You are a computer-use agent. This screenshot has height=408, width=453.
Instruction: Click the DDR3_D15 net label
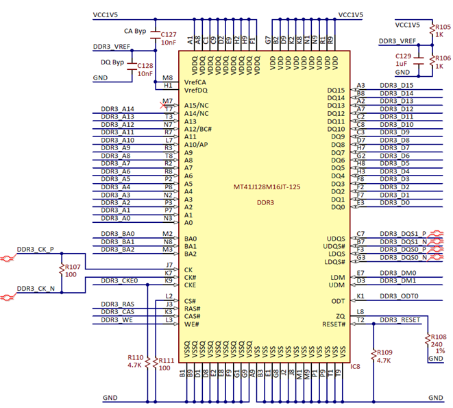coord(396,85)
